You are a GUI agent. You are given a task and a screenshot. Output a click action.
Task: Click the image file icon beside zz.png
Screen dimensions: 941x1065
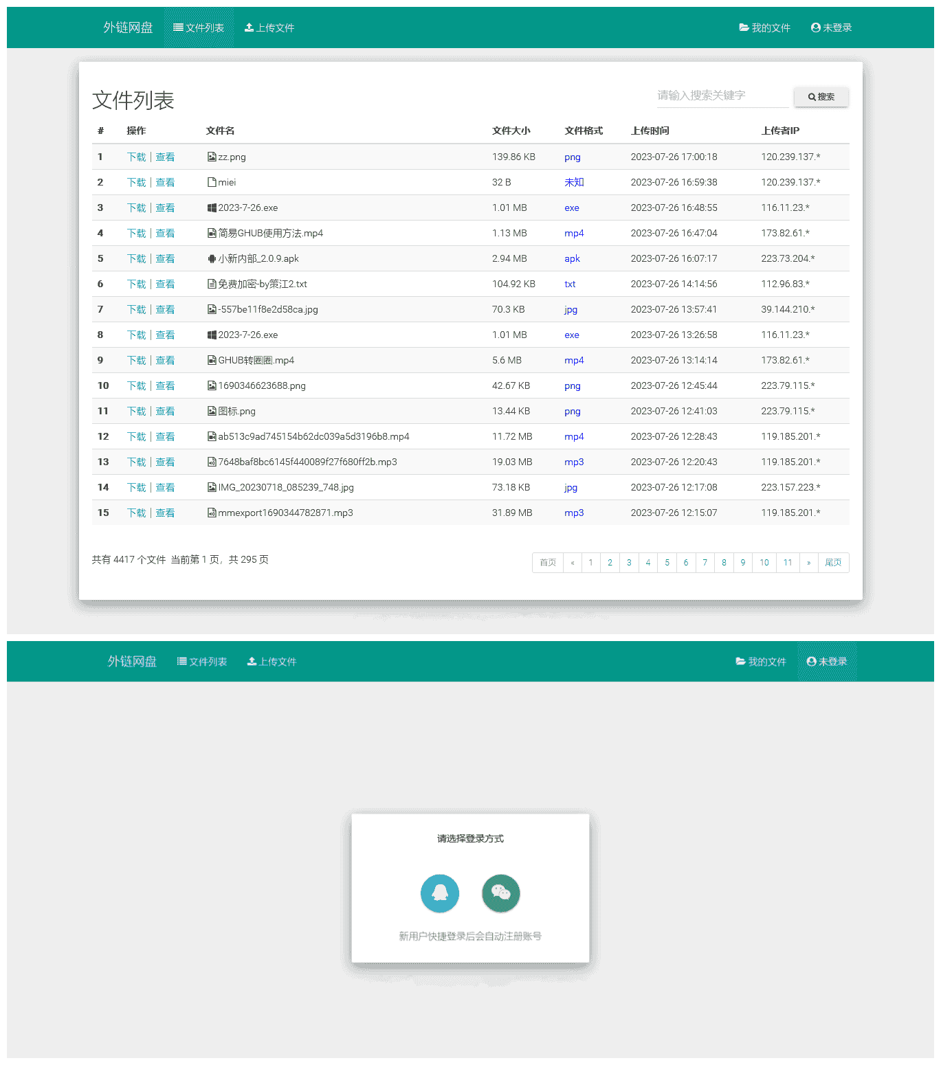[x=212, y=157]
